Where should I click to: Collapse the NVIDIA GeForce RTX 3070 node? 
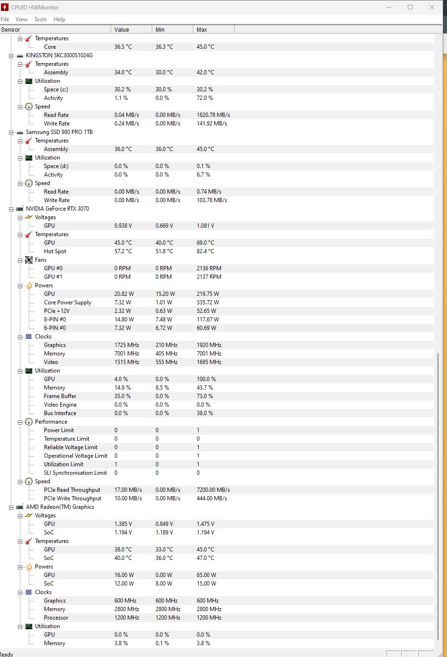11,209
